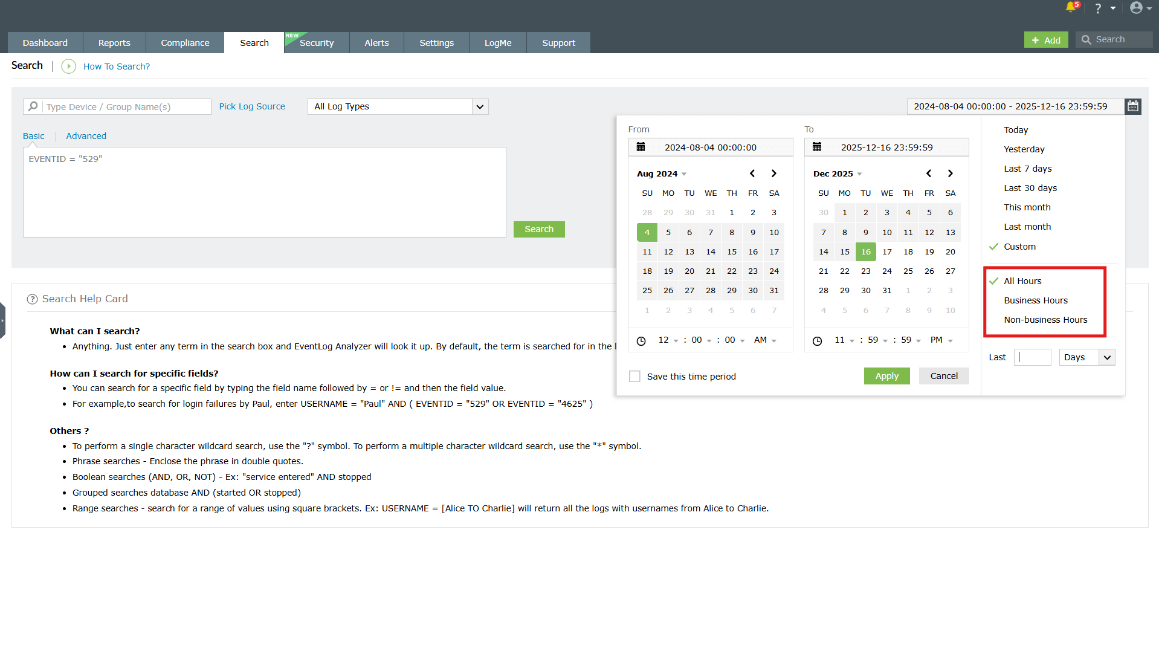Open the notifications bell icon
The height and width of the screenshot is (651, 1159).
[1071, 7]
